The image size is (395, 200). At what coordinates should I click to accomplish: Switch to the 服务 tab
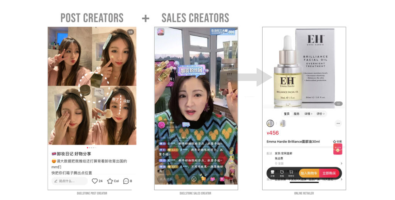click(x=297, y=114)
